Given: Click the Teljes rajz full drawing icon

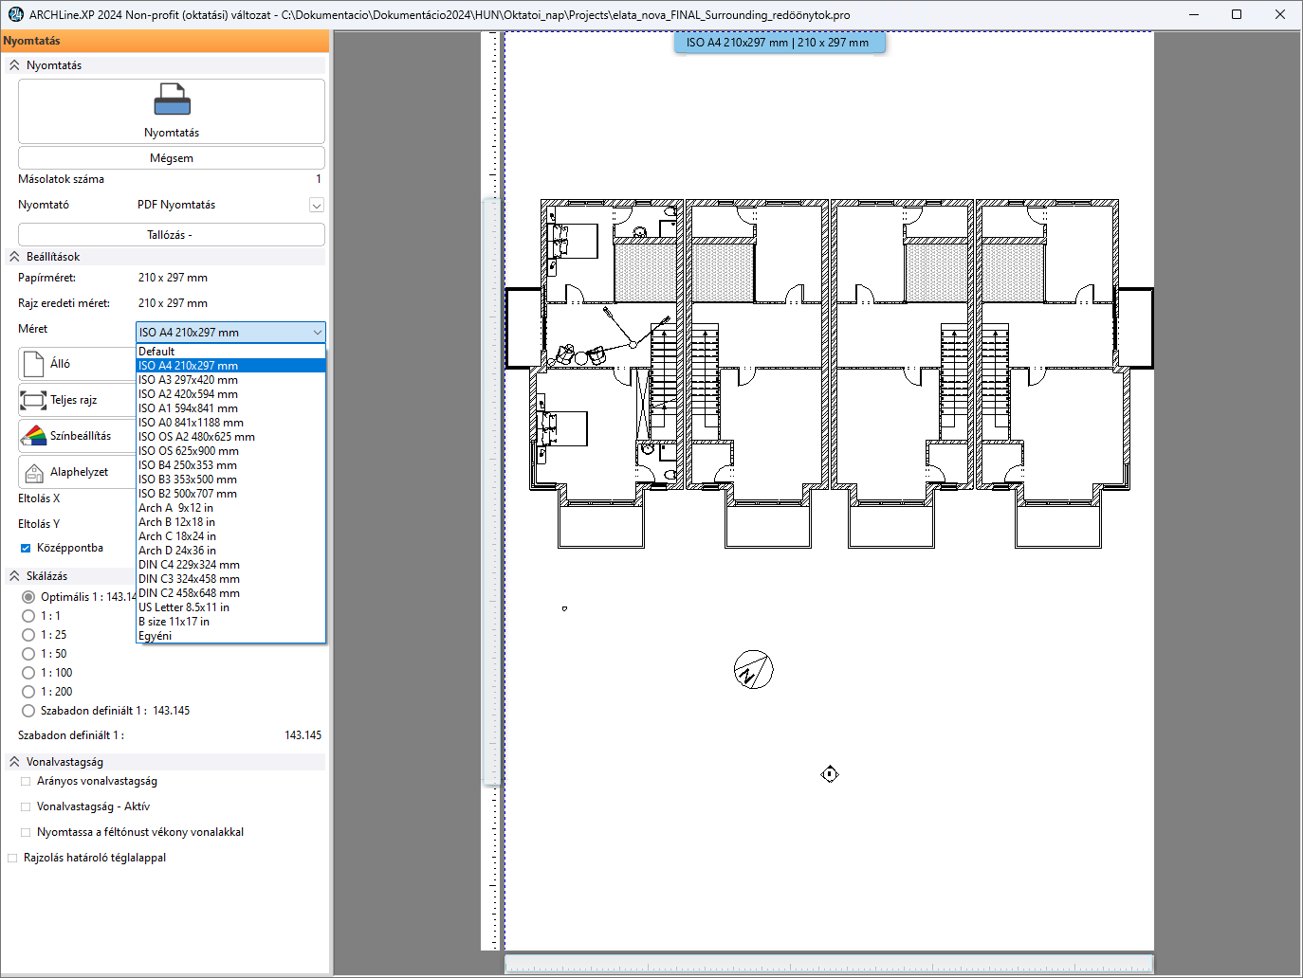Looking at the screenshot, I should [33, 400].
